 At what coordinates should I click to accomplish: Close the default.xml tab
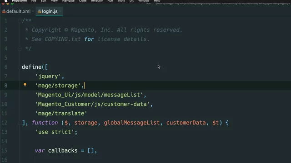tap(33, 11)
